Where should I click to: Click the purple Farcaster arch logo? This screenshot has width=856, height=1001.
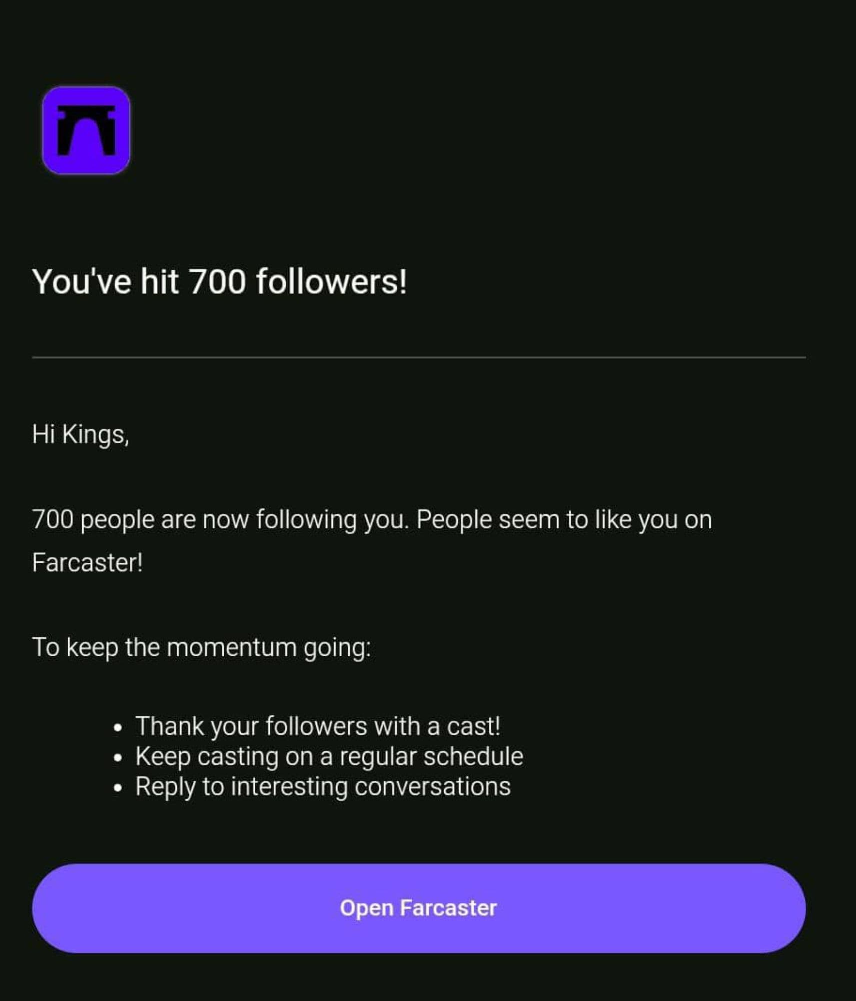click(86, 130)
